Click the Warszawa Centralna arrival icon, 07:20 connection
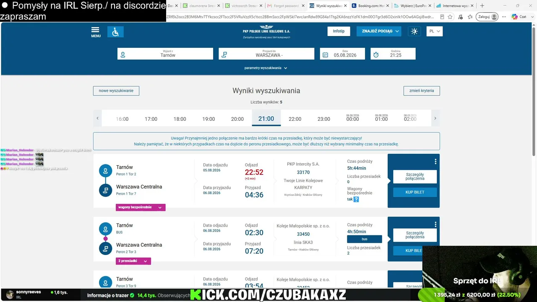Image resolution: width=537 pixels, height=302 pixels. tap(105, 248)
